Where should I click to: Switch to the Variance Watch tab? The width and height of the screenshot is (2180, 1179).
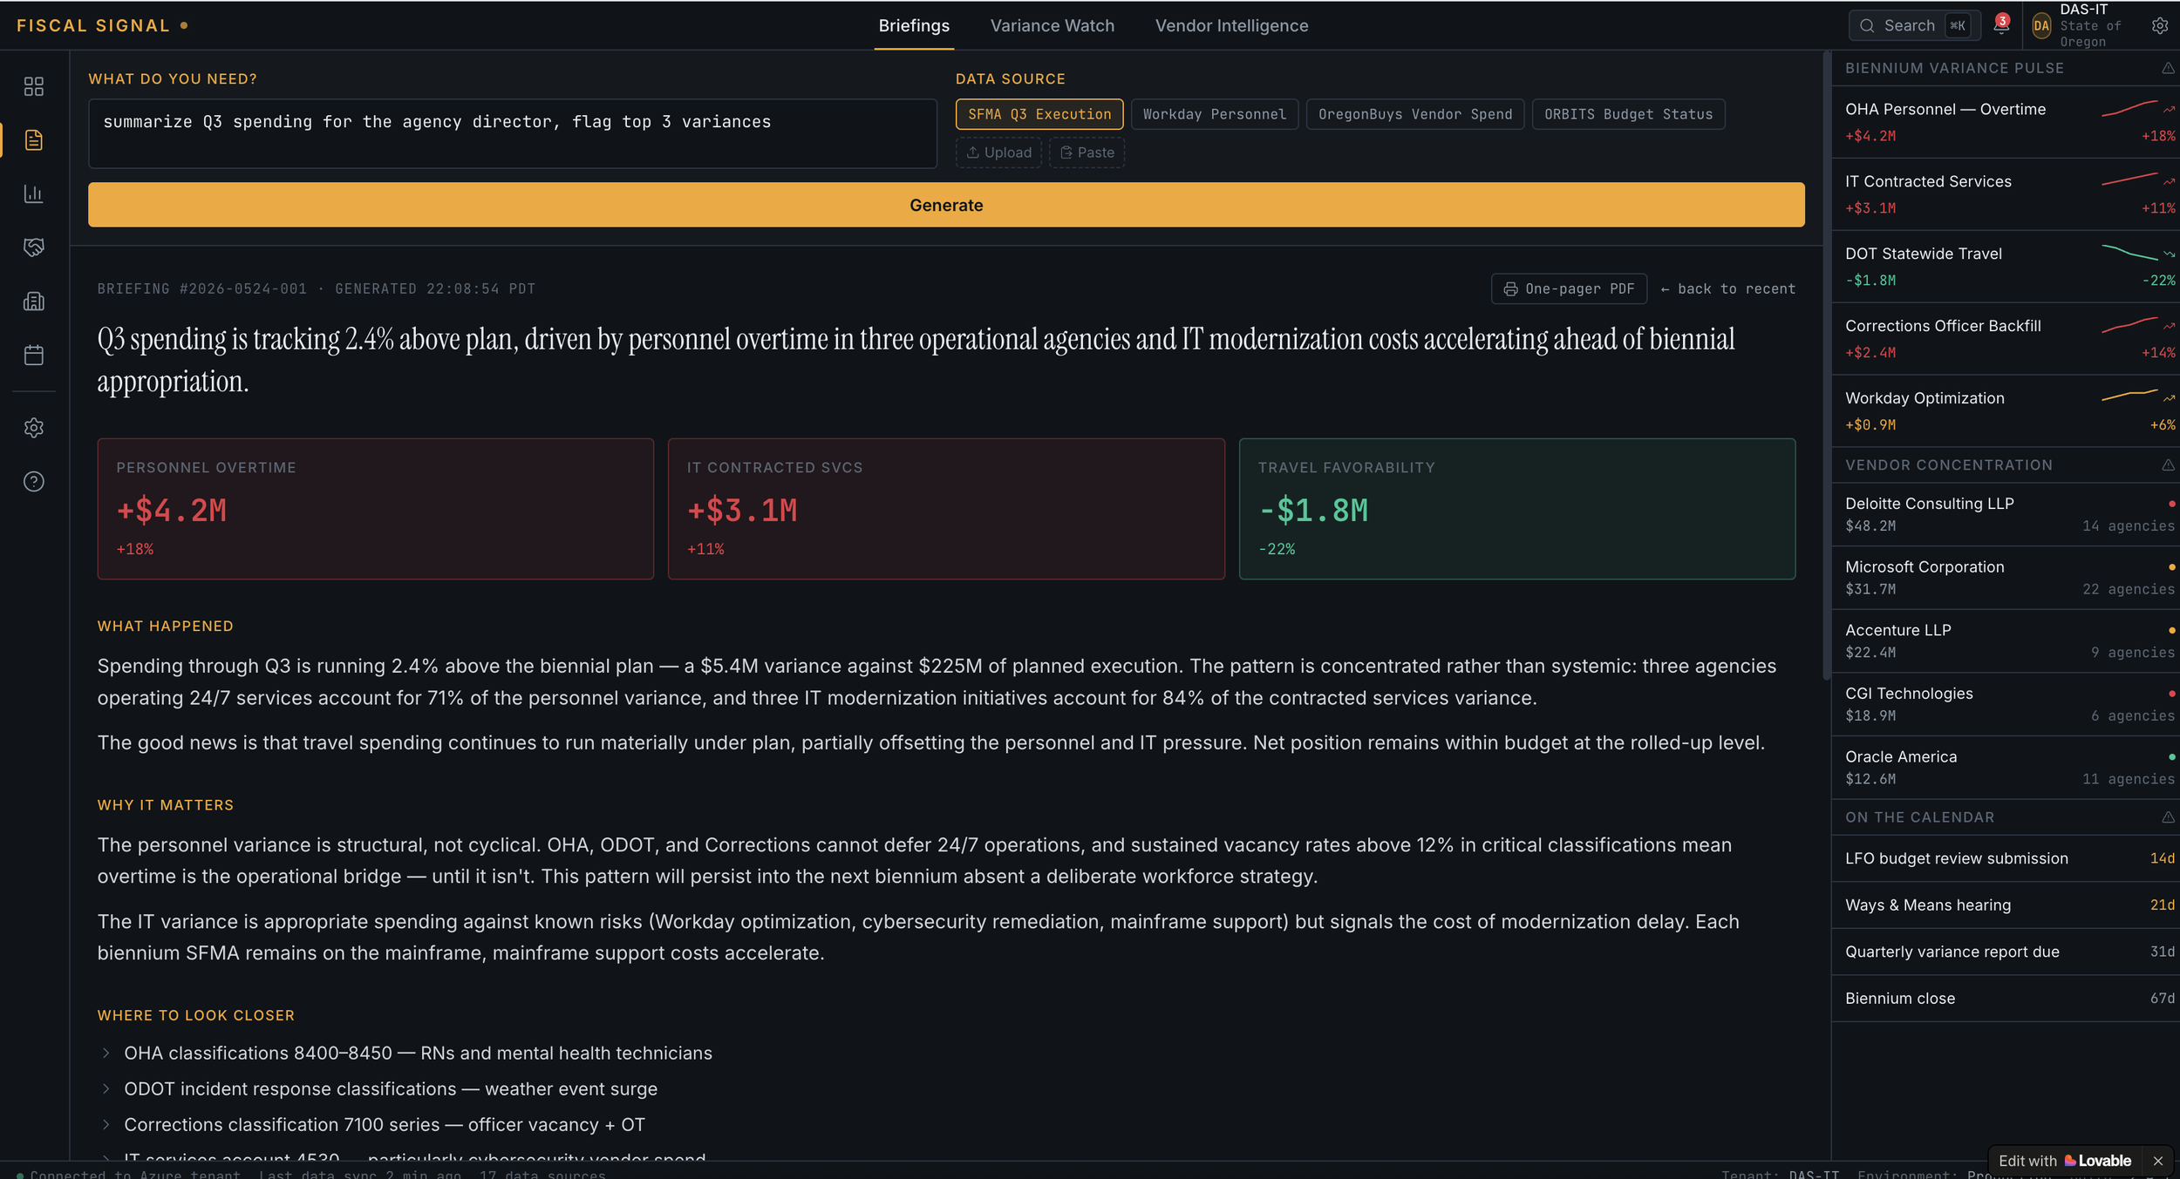pyautogui.click(x=1052, y=25)
